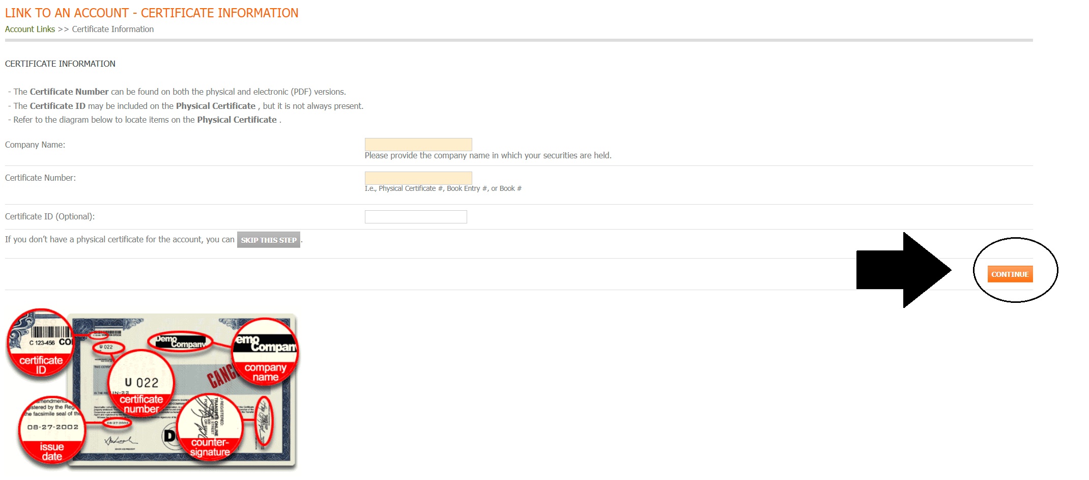Click into the Certificate Number field
Screen dimensions: 1089x480
click(418, 178)
